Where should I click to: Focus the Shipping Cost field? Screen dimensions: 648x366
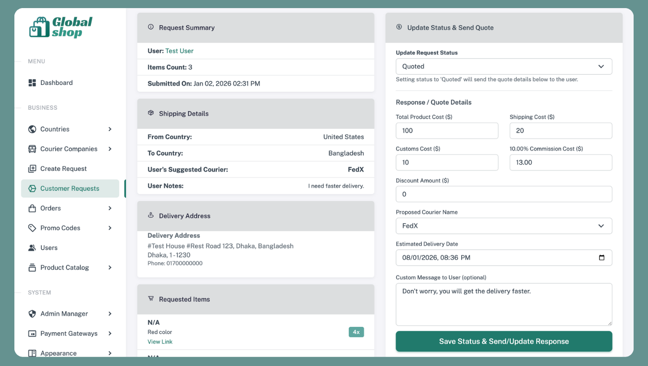561,130
